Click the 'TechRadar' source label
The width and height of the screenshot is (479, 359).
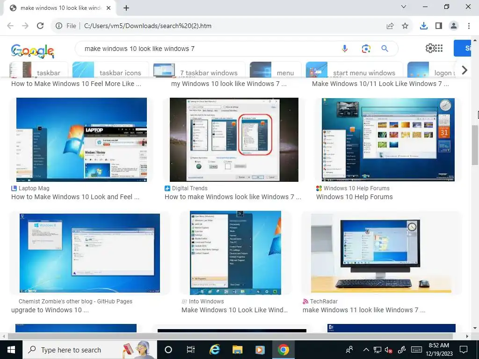coord(324,302)
